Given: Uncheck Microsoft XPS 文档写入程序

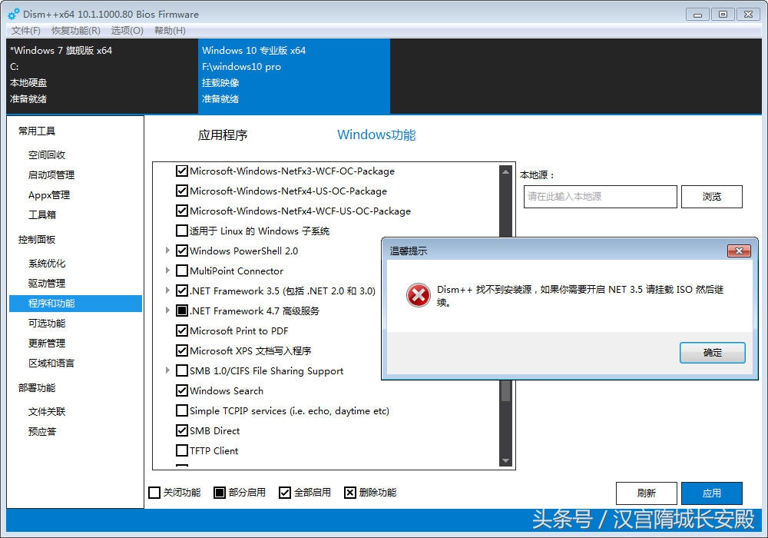Looking at the screenshot, I should (x=182, y=350).
